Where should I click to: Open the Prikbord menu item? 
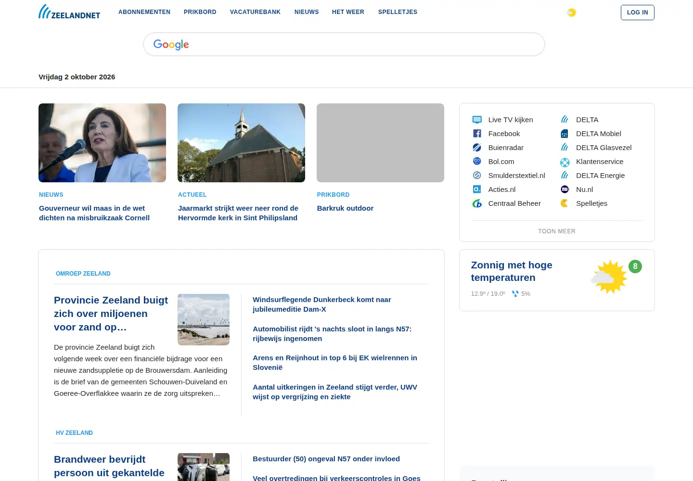[x=200, y=12]
